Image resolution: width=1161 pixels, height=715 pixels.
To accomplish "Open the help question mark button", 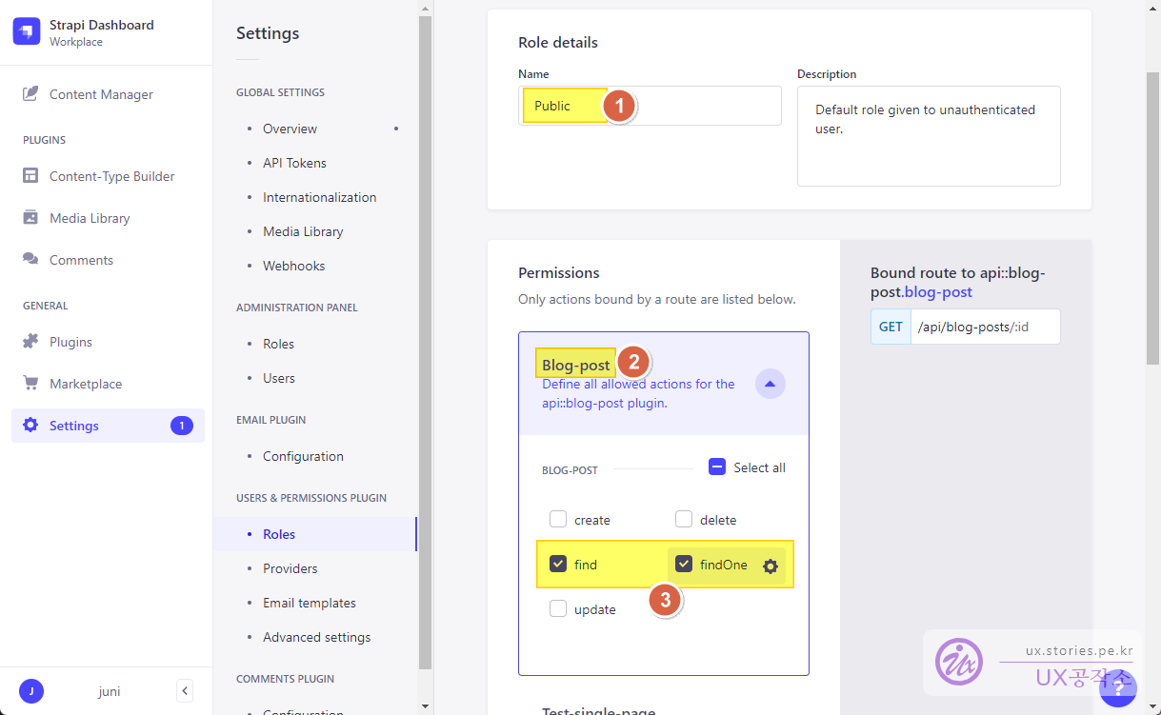I will (x=1117, y=689).
